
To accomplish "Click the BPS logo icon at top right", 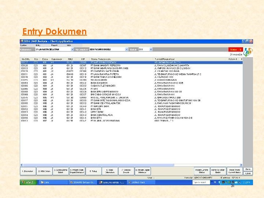I will click(248, 52).
